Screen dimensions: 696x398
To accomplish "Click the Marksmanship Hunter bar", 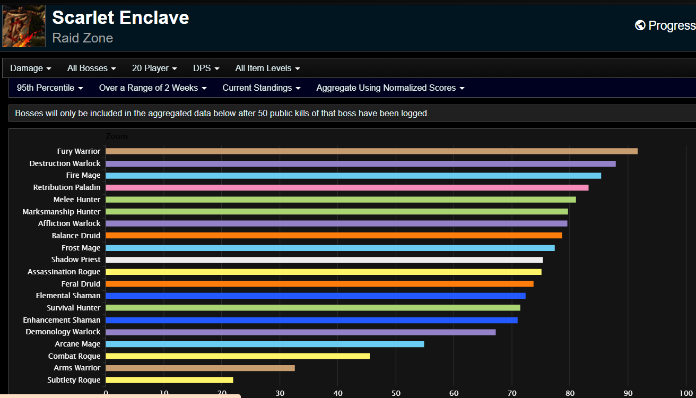I will [337, 212].
